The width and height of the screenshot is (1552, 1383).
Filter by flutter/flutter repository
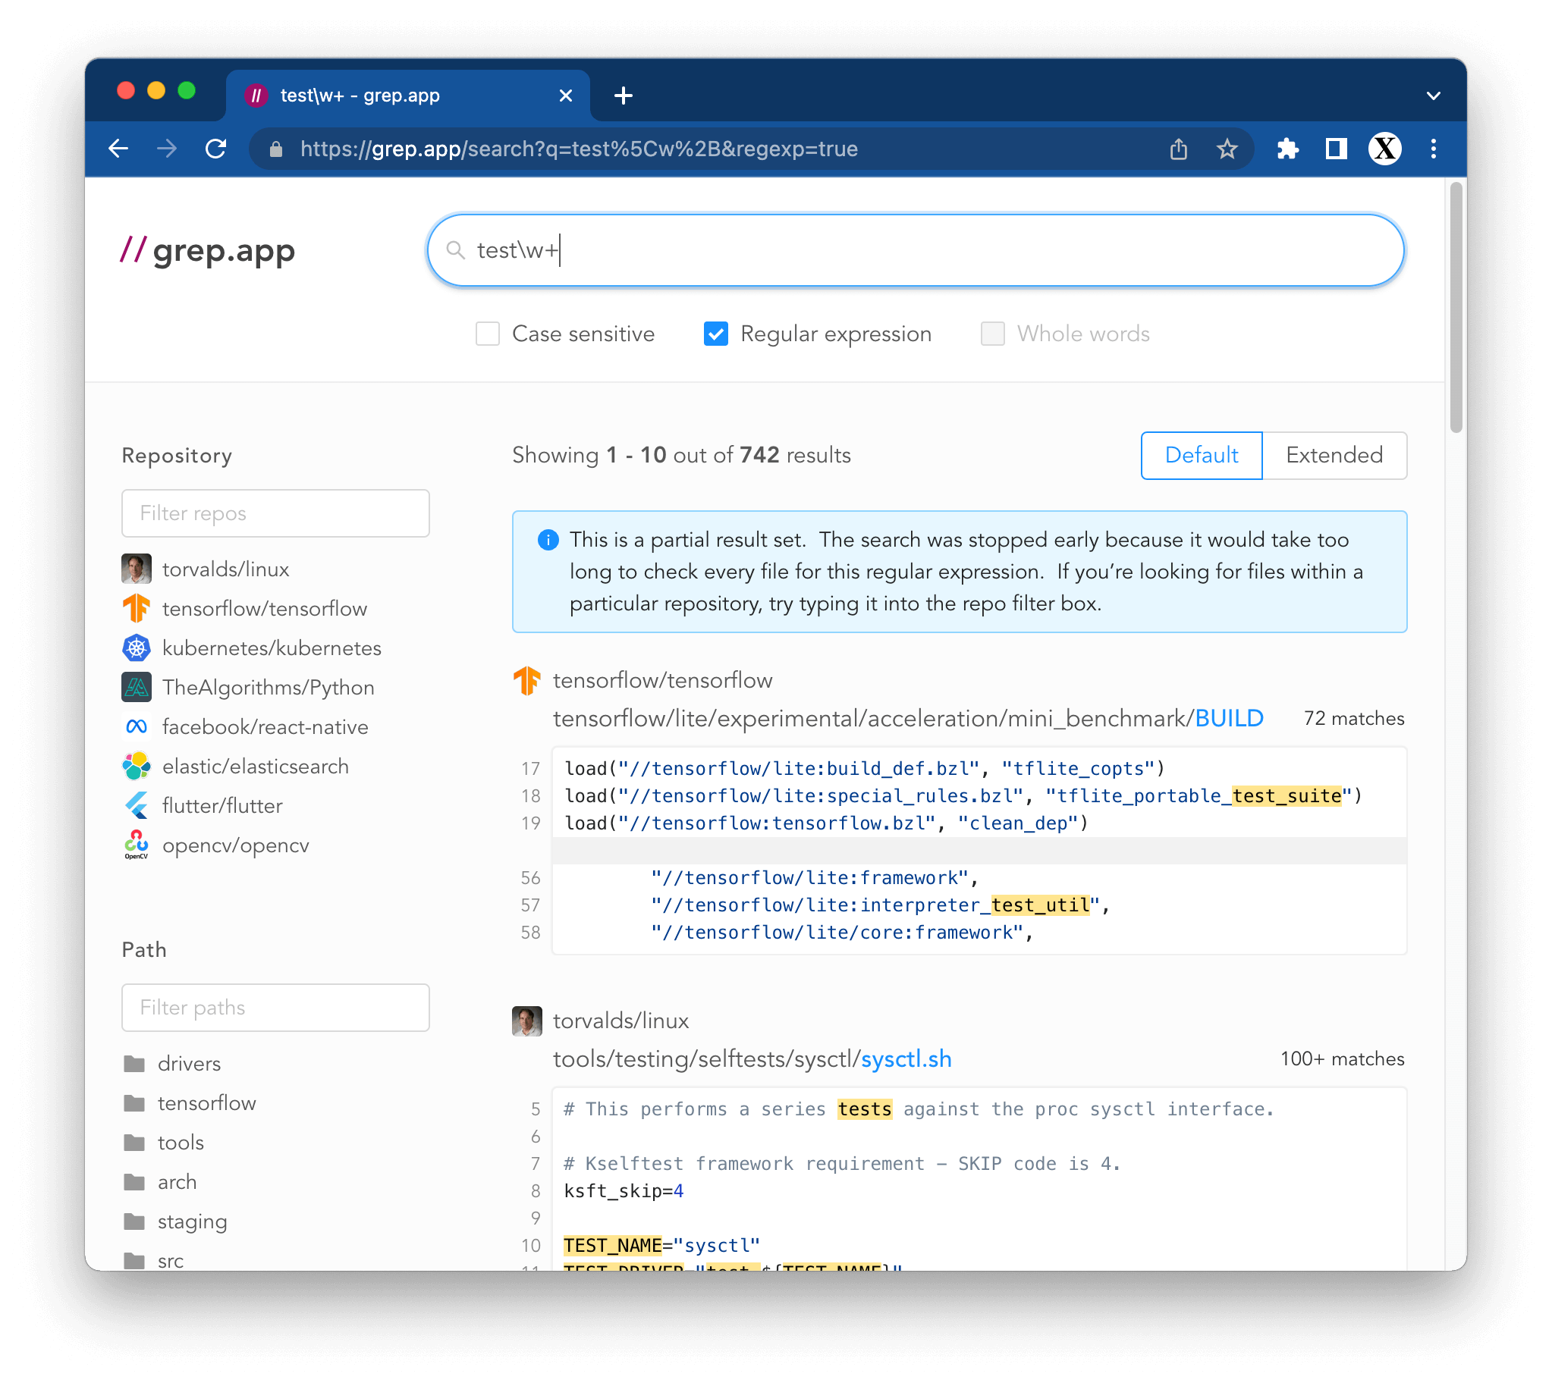click(x=223, y=806)
